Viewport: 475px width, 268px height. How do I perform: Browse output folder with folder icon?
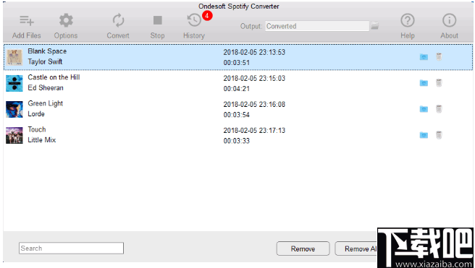click(x=375, y=26)
